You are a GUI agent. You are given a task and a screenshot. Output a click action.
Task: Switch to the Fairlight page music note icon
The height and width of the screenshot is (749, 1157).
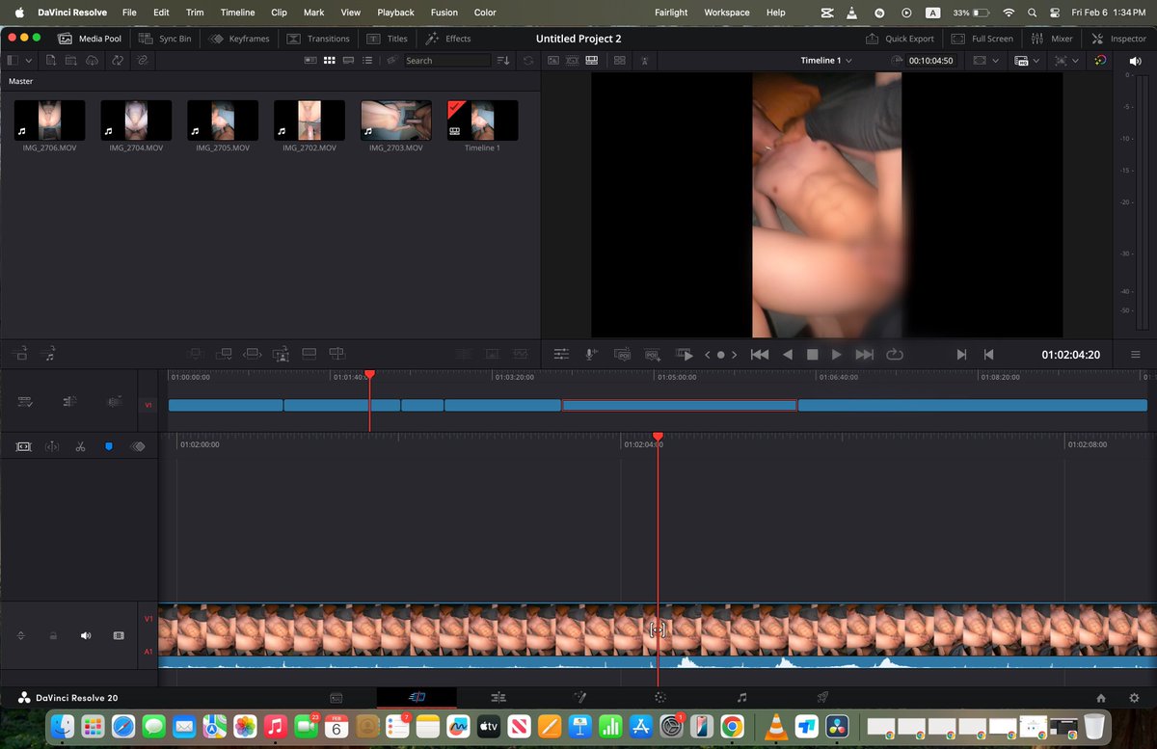[741, 697]
